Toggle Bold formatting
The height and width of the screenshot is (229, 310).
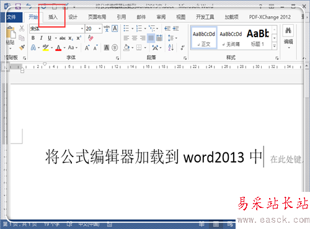click(33, 38)
